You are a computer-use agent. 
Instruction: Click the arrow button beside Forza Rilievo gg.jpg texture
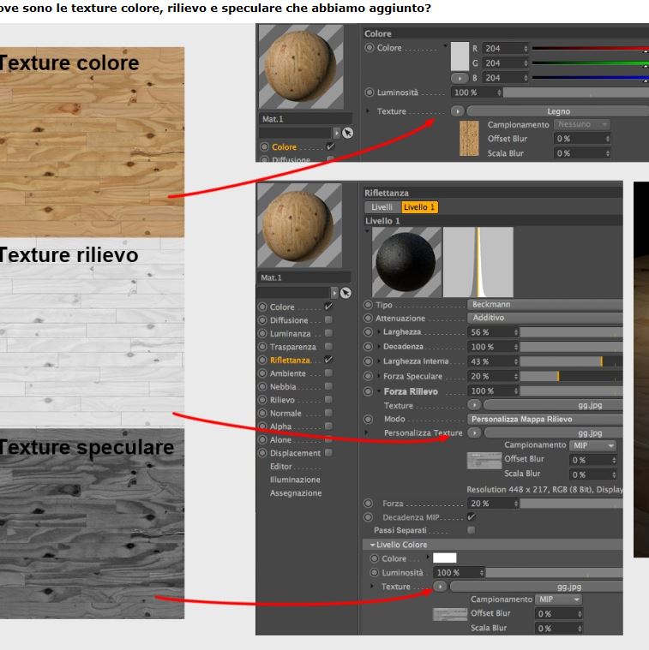[474, 404]
